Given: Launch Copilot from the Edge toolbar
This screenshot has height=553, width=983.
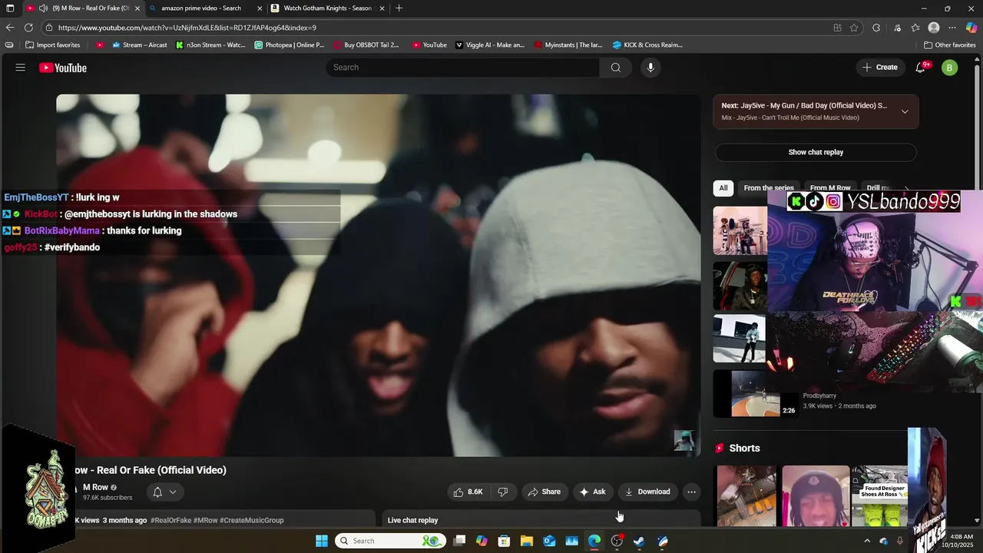Looking at the screenshot, I should click(x=971, y=28).
